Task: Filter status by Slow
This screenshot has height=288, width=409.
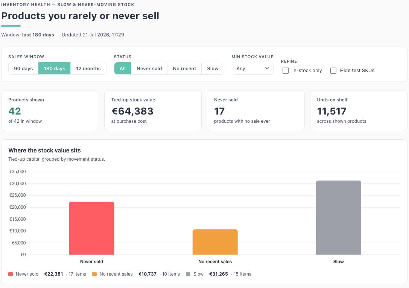Action: tap(213, 68)
